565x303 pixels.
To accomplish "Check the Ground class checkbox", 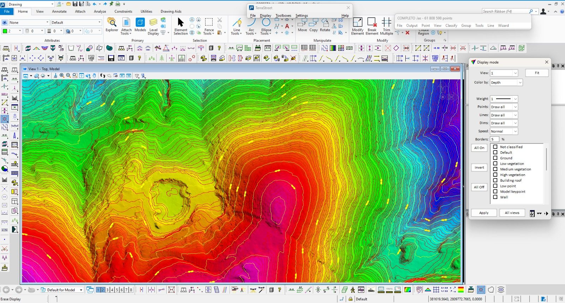I will pos(495,158).
